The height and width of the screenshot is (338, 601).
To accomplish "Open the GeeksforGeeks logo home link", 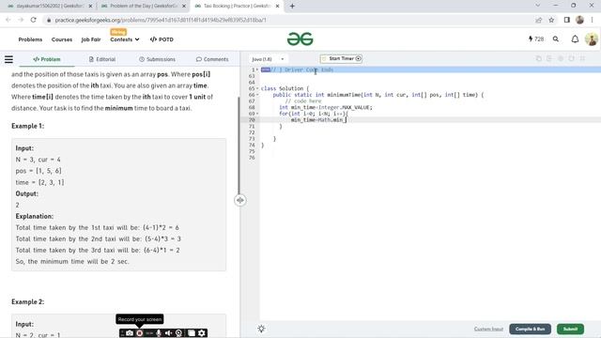I will pyautogui.click(x=300, y=39).
